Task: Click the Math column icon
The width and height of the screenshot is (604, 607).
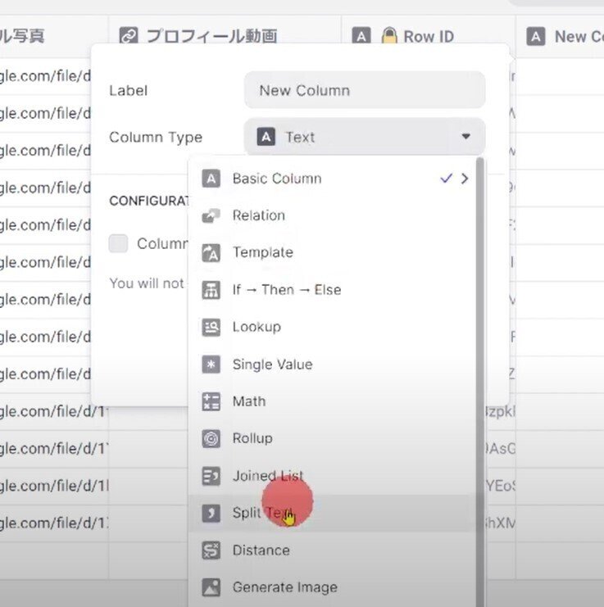Action: [211, 401]
